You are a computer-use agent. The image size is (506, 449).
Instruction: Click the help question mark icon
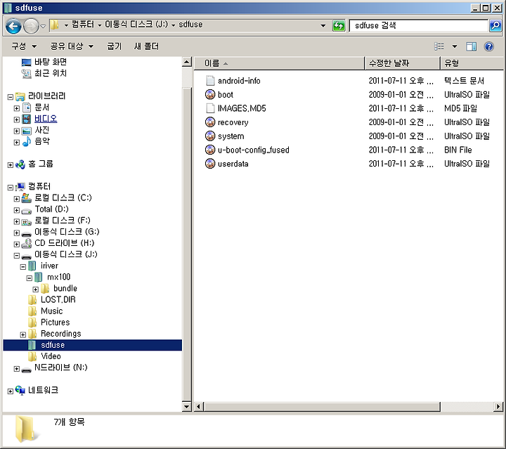tap(489, 47)
